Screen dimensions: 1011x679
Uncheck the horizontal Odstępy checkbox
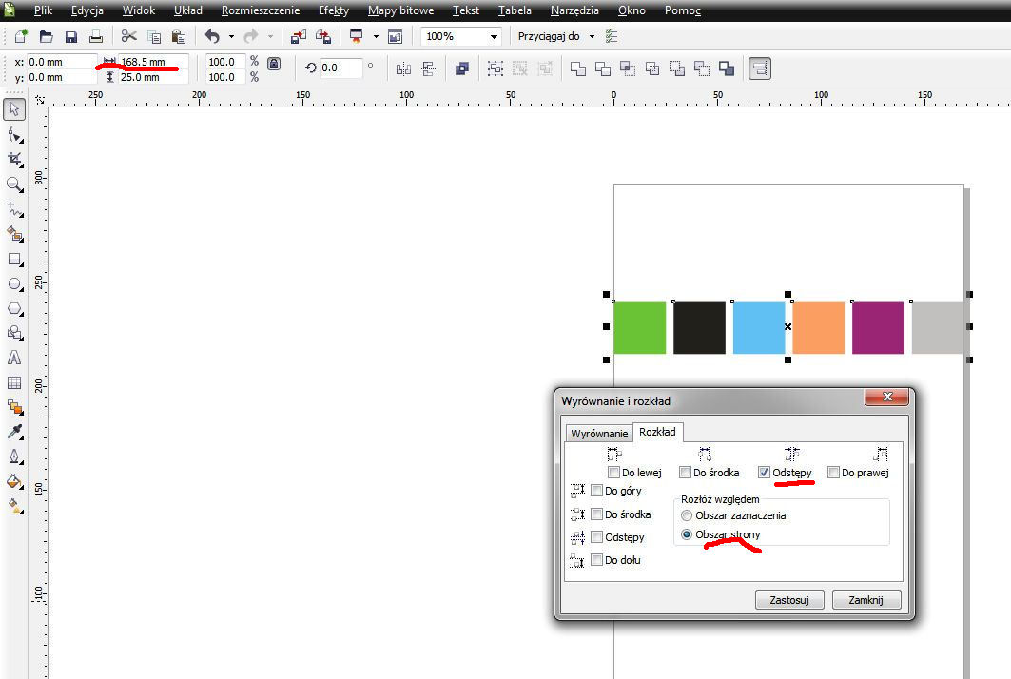coord(765,473)
